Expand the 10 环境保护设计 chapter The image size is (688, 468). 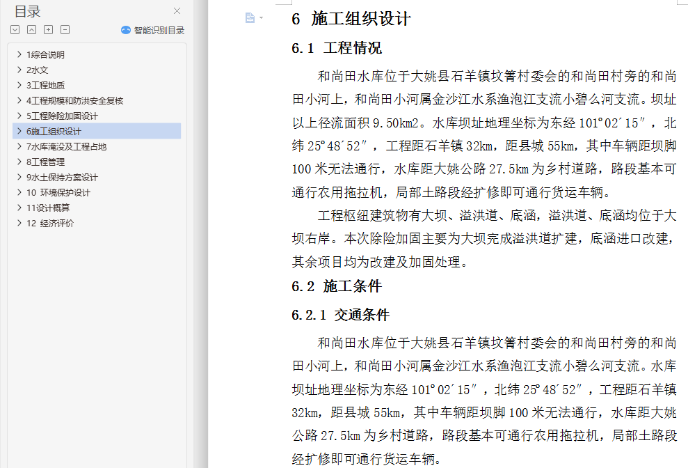tap(19, 192)
